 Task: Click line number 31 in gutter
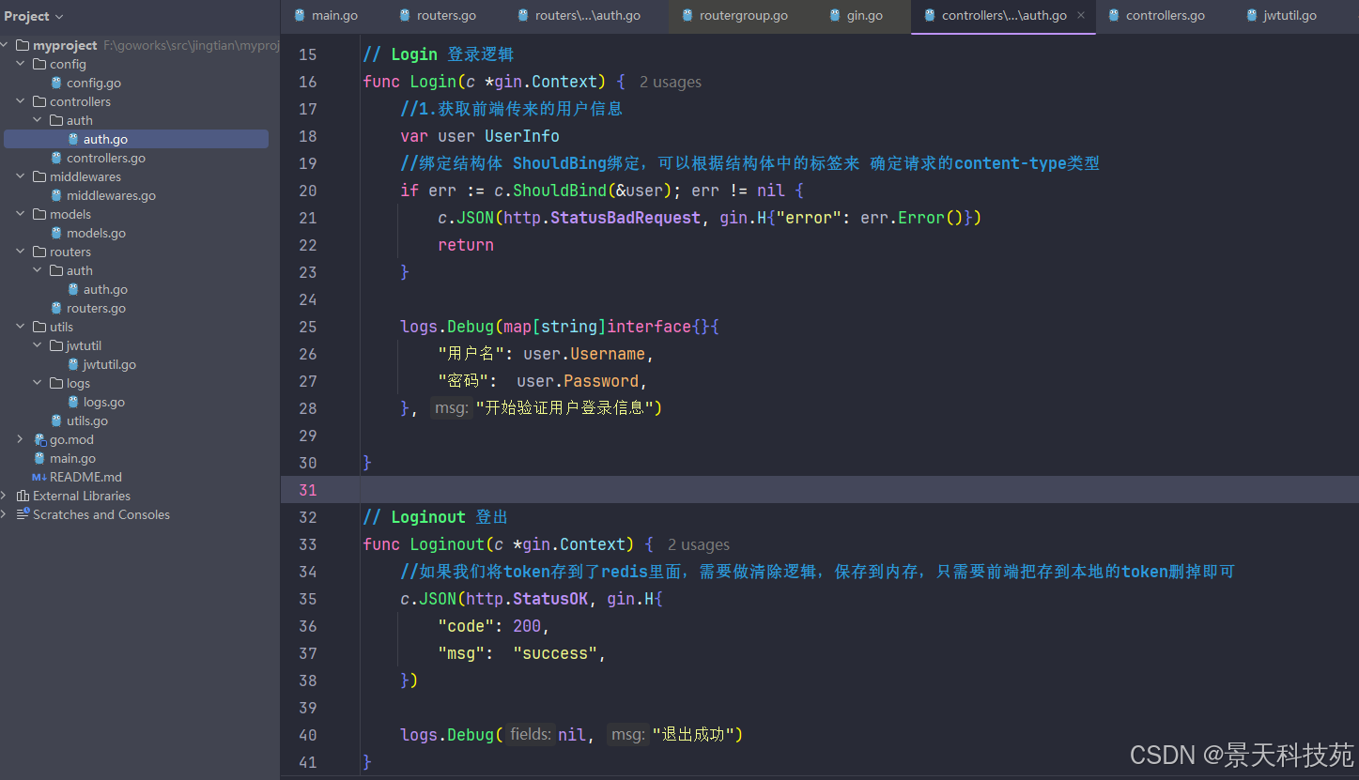pos(307,490)
